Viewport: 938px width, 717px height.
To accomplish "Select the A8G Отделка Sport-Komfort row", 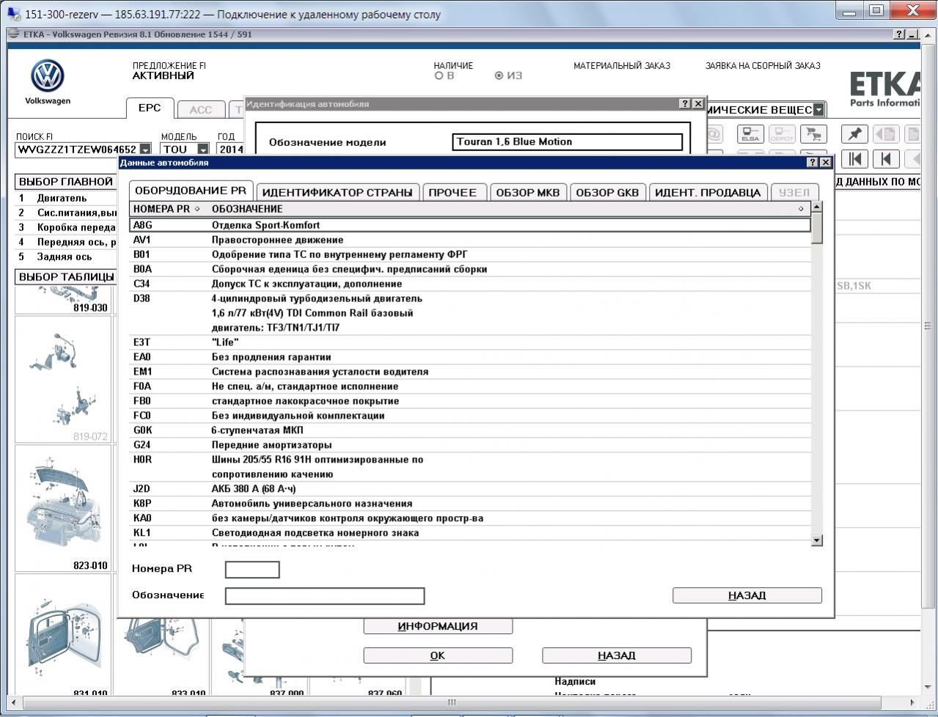I will pos(470,225).
